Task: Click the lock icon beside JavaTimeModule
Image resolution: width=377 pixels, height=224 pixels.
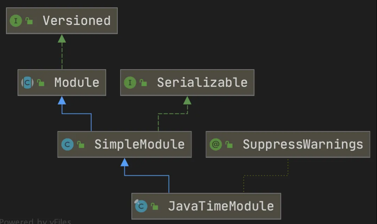Action: pyautogui.click(x=155, y=206)
